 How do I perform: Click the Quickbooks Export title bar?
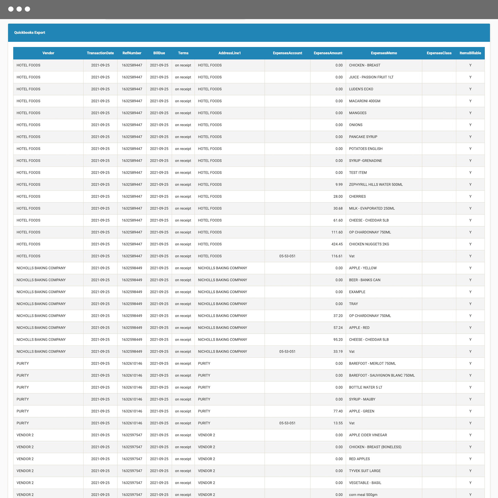tap(30, 32)
